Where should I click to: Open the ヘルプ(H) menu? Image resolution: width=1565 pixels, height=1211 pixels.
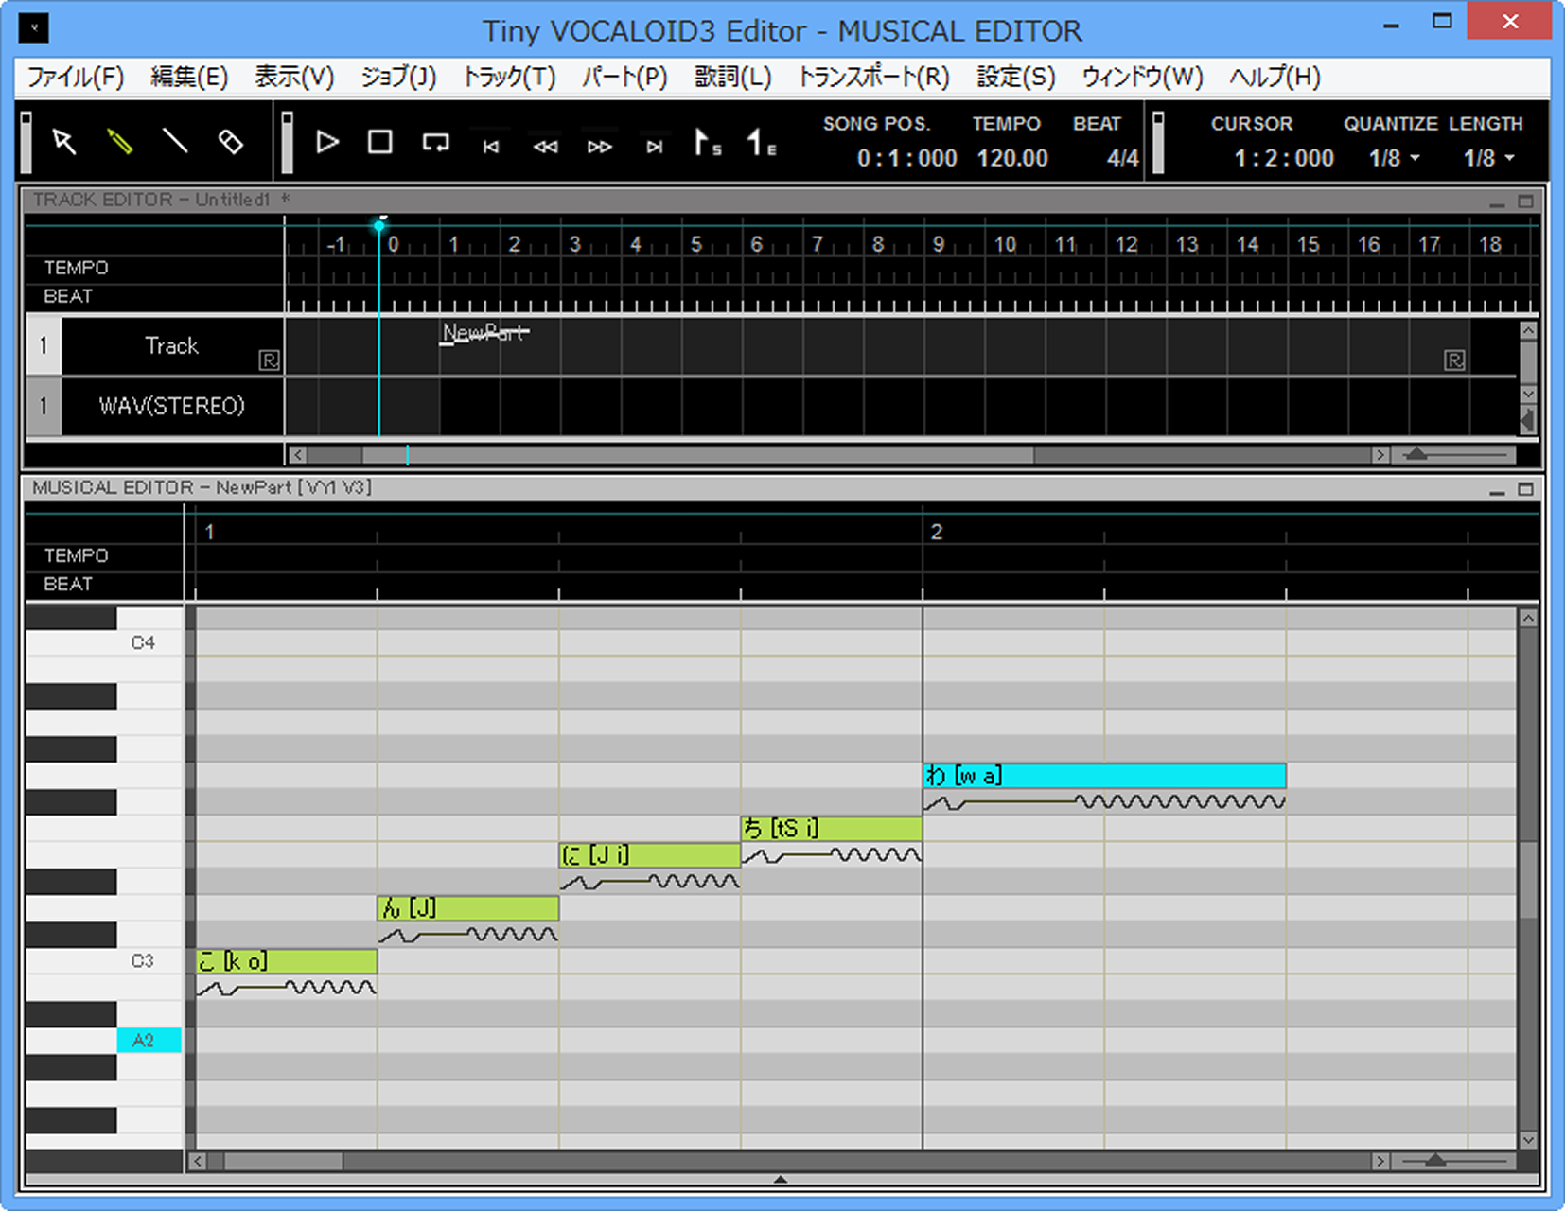point(1275,77)
